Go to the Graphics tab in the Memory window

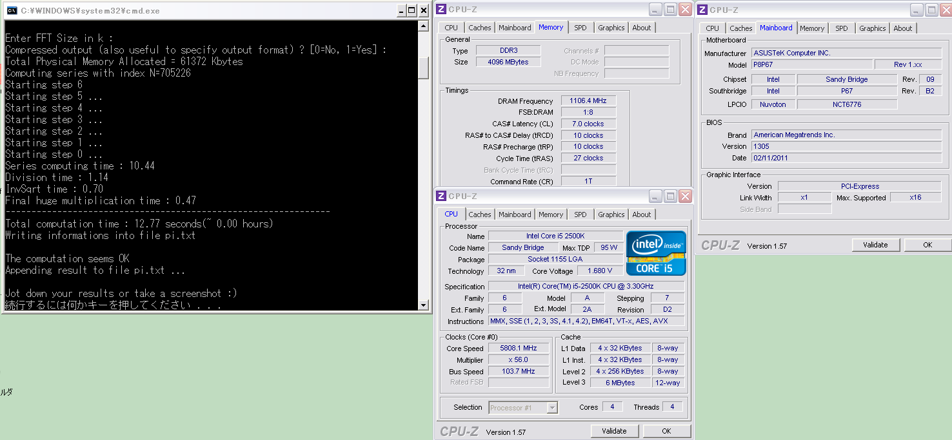[611, 28]
